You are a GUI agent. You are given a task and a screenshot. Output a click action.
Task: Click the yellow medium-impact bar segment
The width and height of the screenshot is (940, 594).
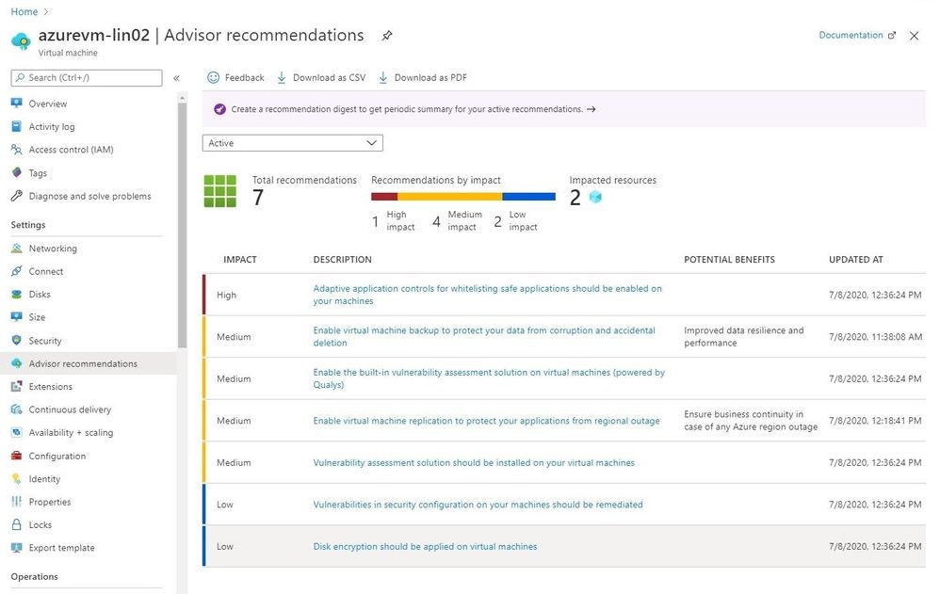[x=449, y=197]
